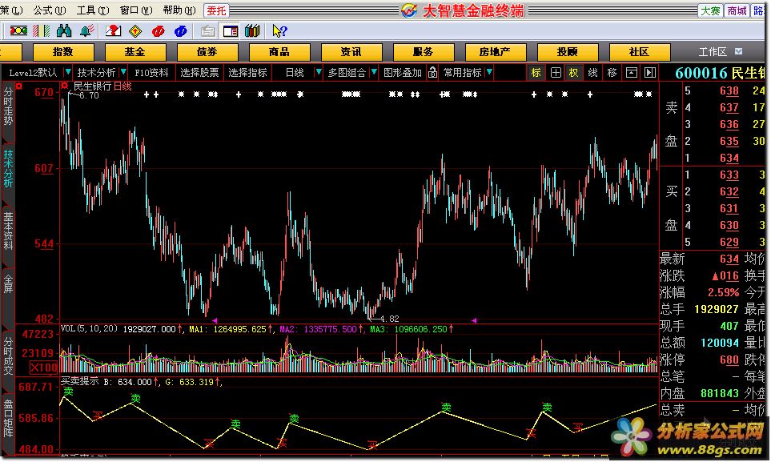Open the alarm bell alert tool

click(87, 31)
